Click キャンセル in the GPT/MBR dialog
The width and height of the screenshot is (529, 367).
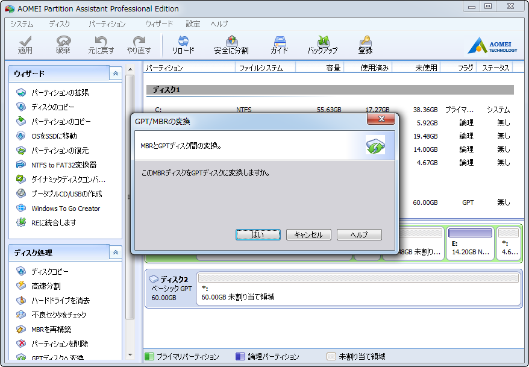point(308,235)
